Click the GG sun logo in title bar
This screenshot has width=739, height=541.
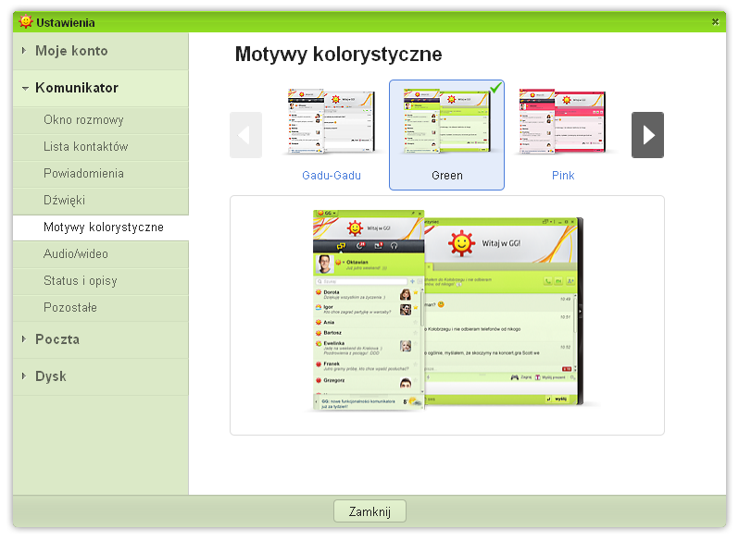coord(25,21)
